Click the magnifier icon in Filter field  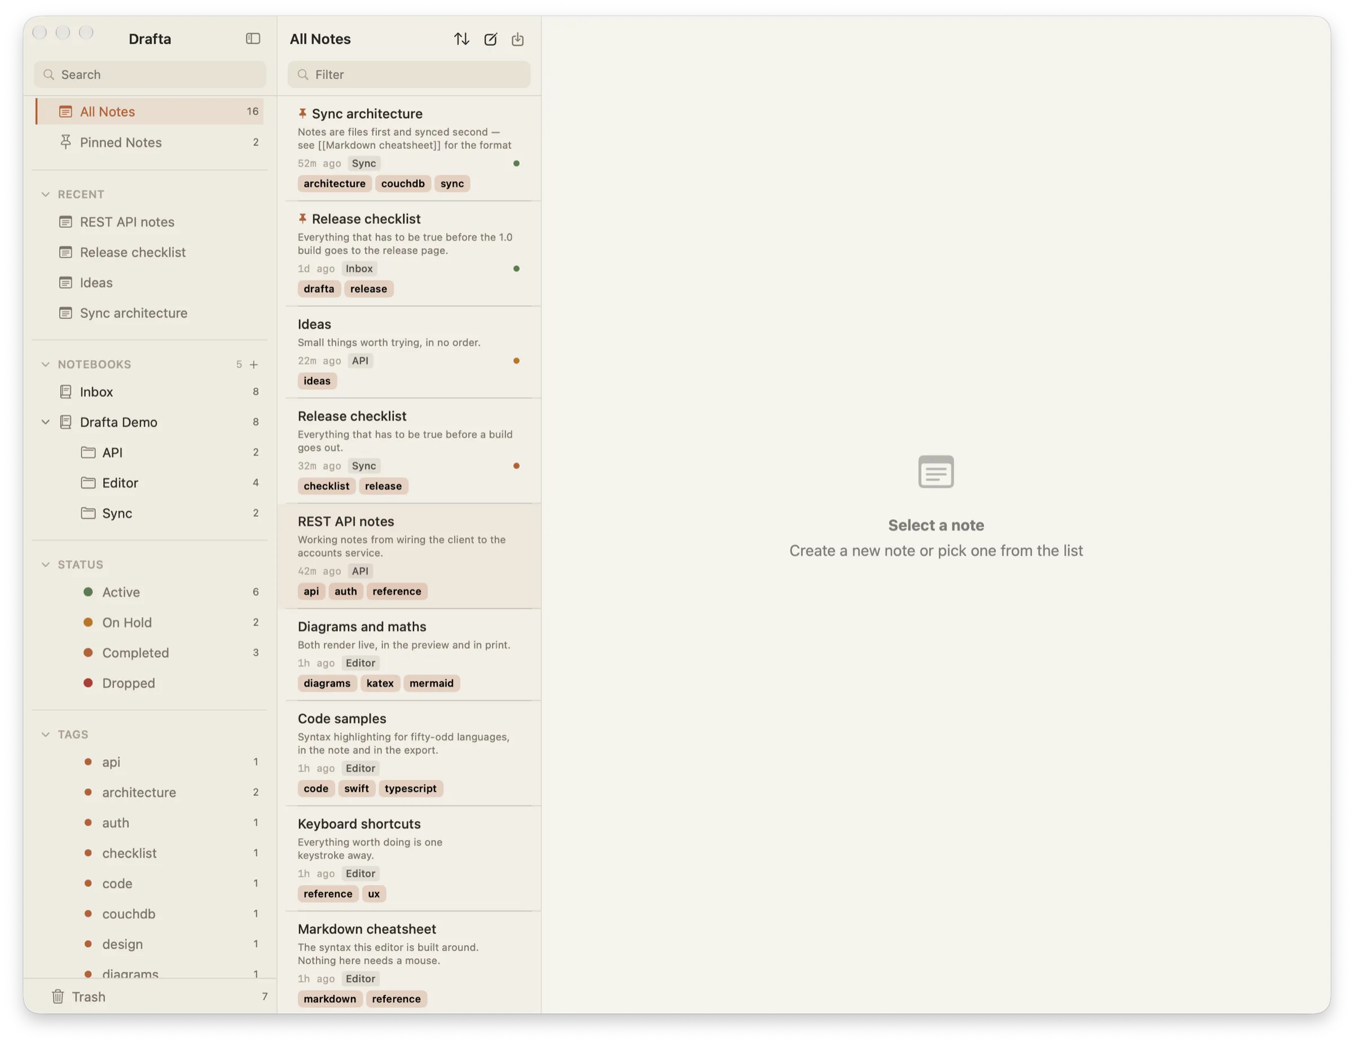click(303, 74)
